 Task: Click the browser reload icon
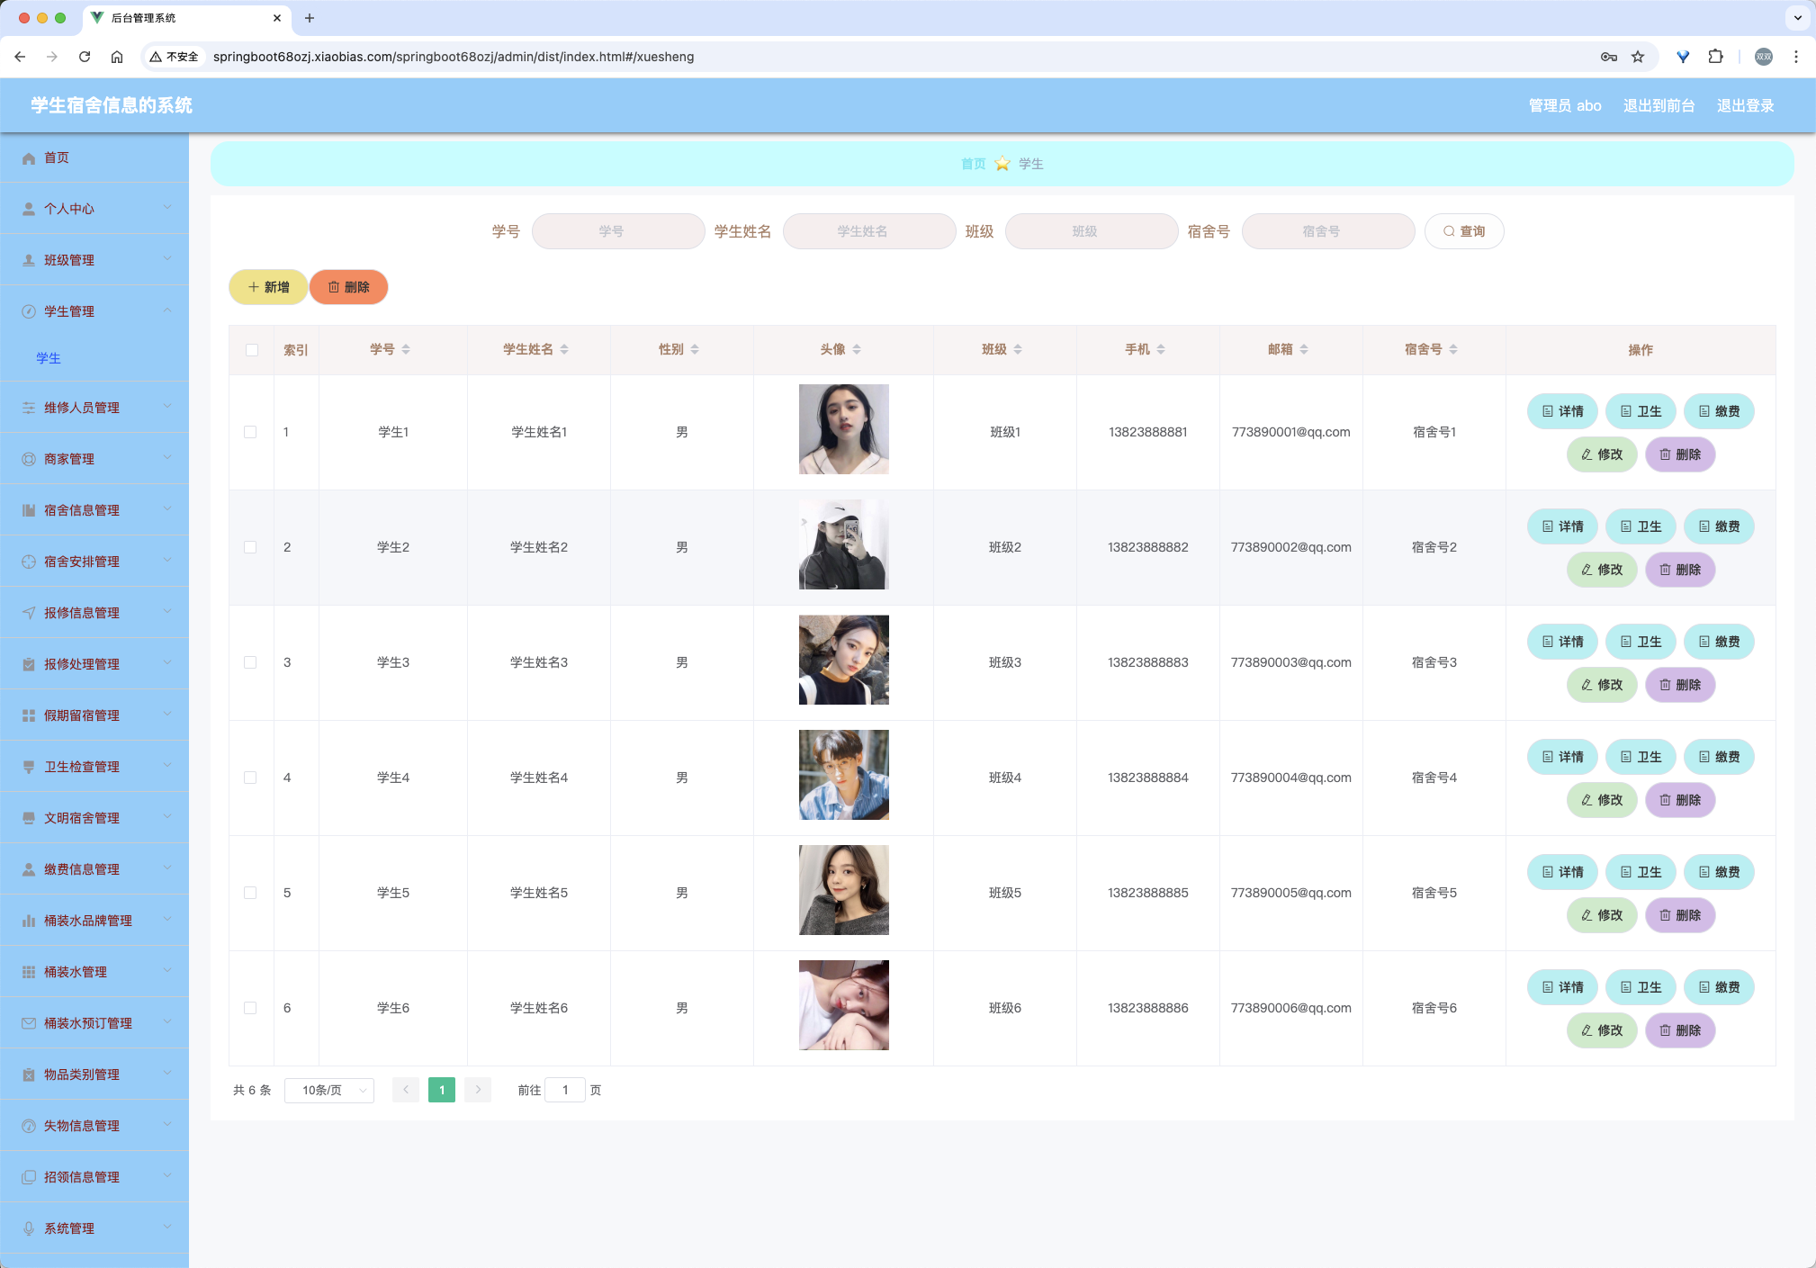click(85, 57)
